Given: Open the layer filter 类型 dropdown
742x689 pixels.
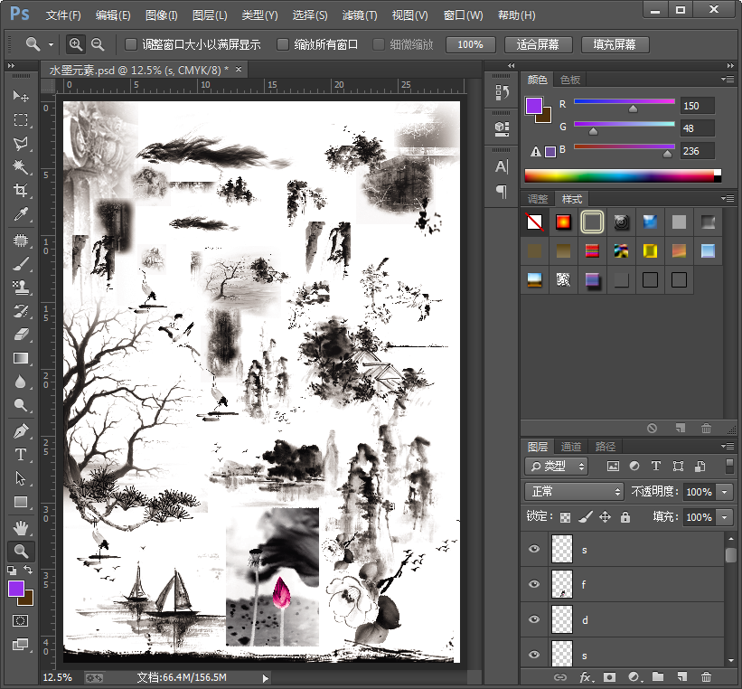Looking at the screenshot, I should click(557, 467).
